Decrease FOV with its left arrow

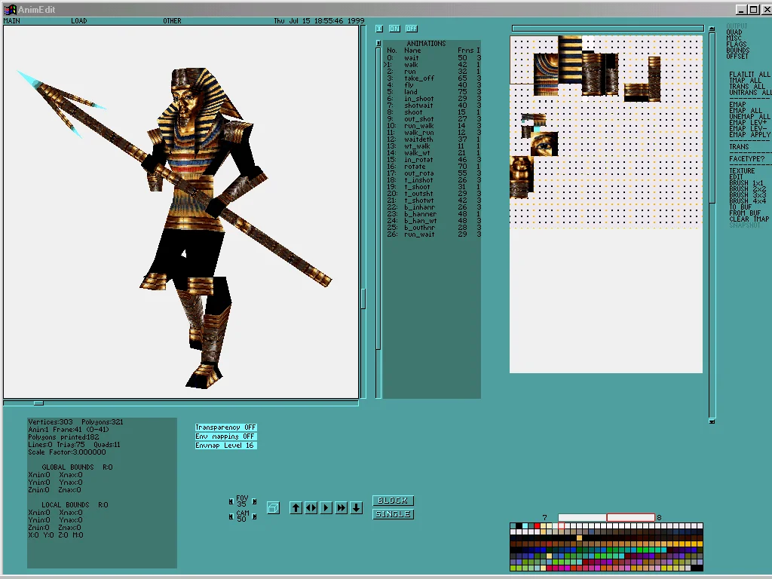click(231, 501)
